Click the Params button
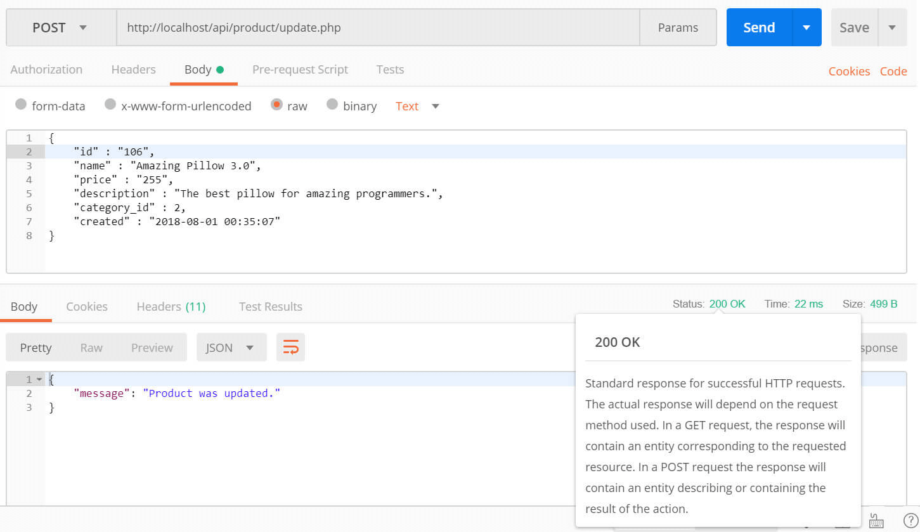Viewport: 920px width, 532px height. click(678, 27)
